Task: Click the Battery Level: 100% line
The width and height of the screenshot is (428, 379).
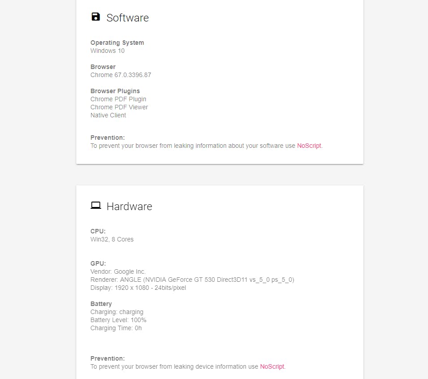Action: (x=118, y=320)
